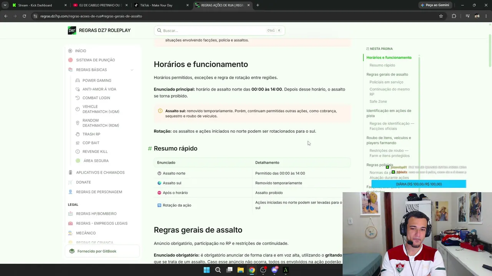Jump to Regras gerais de assalto in outline
This screenshot has width=492, height=276.
387,74
